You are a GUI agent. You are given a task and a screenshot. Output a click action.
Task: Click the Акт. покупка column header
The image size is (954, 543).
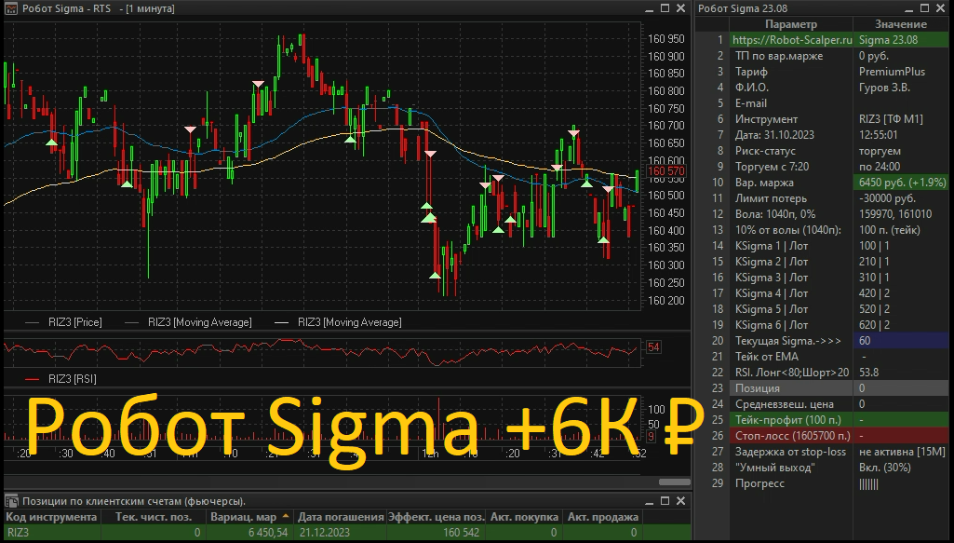[524, 517]
